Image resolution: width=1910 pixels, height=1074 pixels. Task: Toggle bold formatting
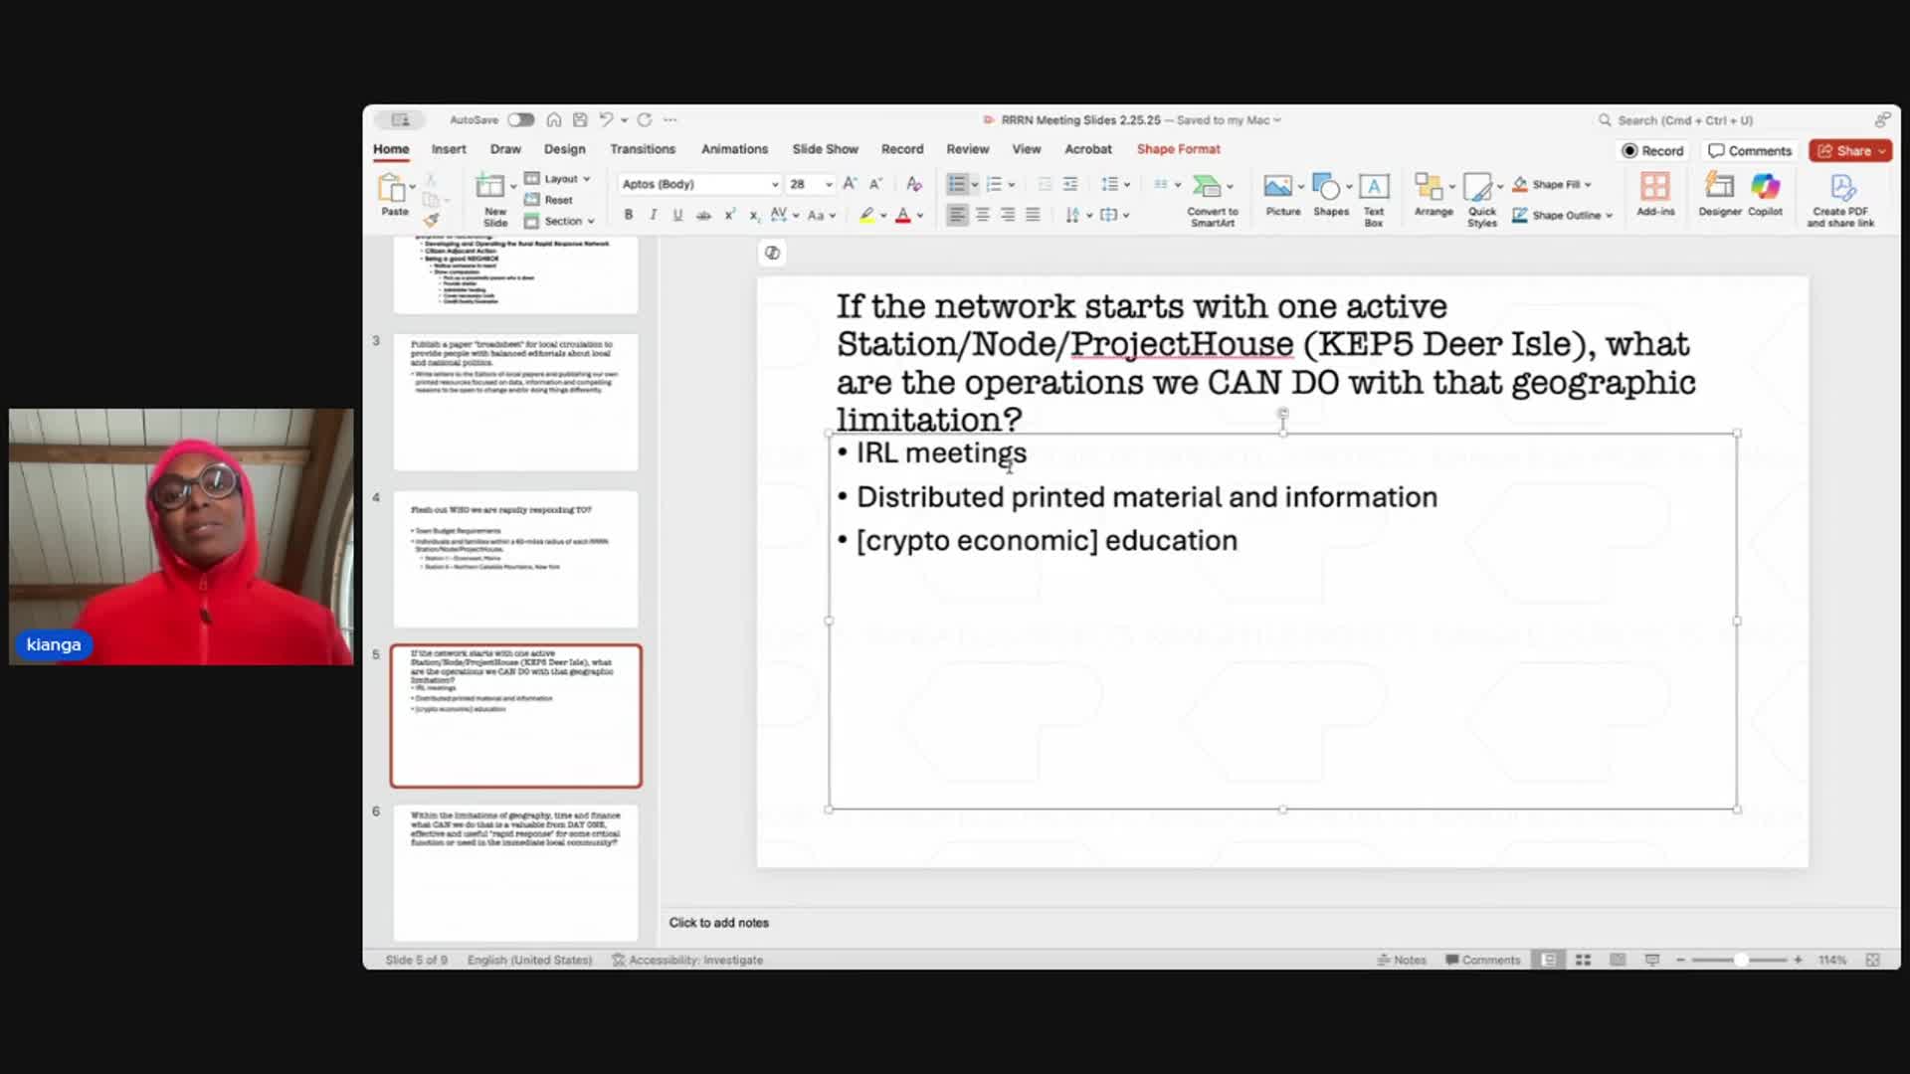tap(629, 215)
